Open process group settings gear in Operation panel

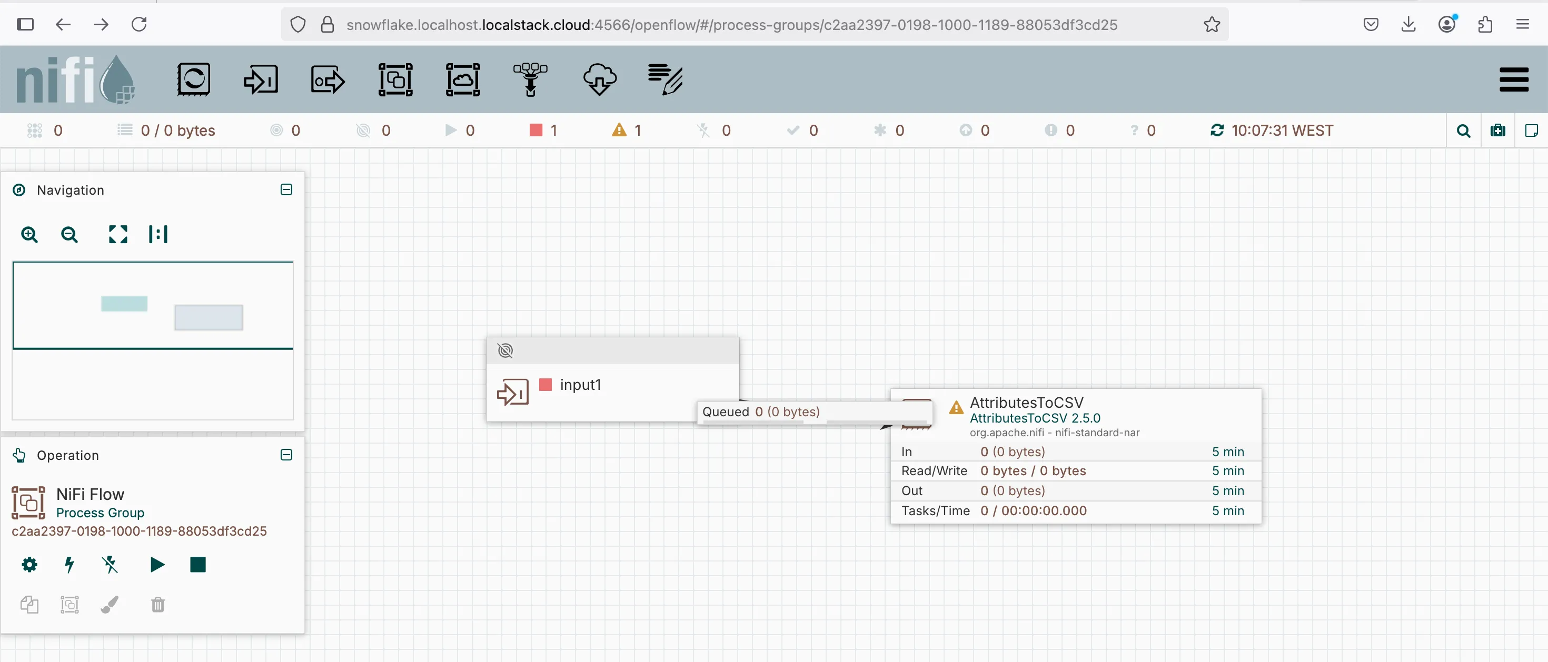[29, 565]
